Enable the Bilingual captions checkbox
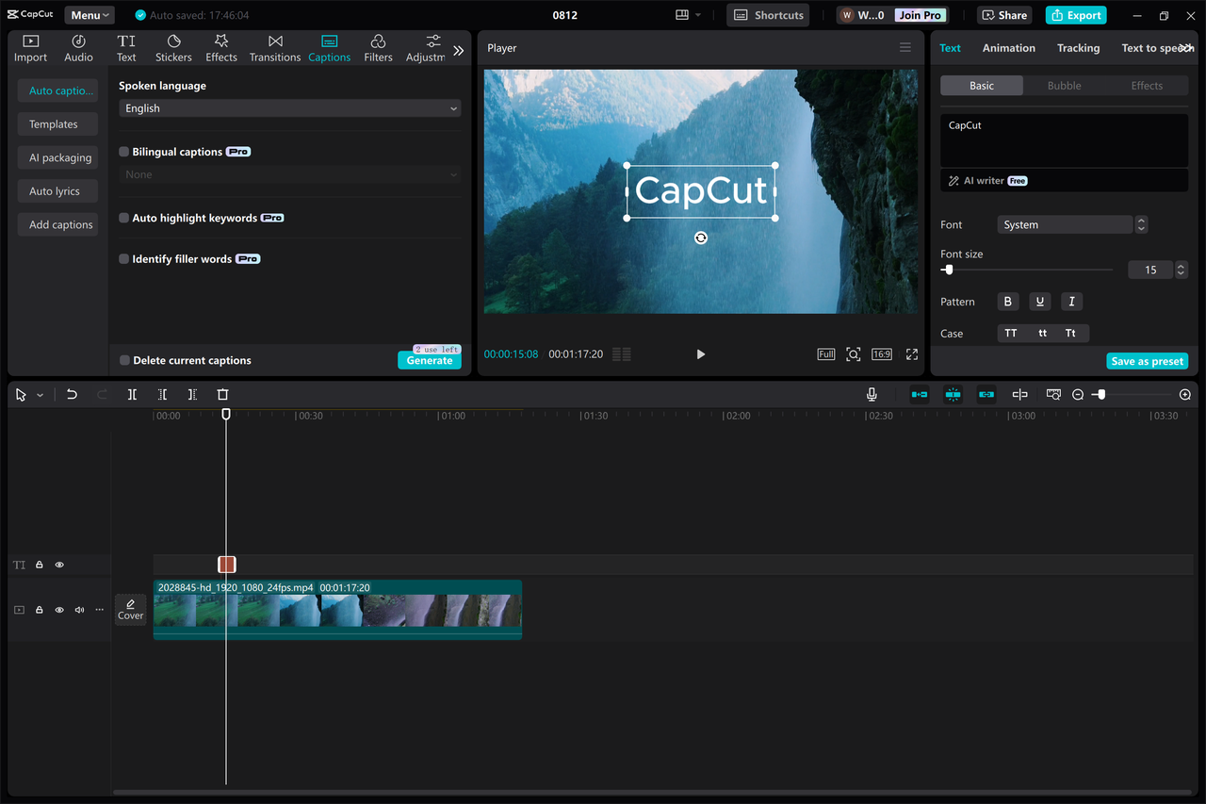 [123, 151]
